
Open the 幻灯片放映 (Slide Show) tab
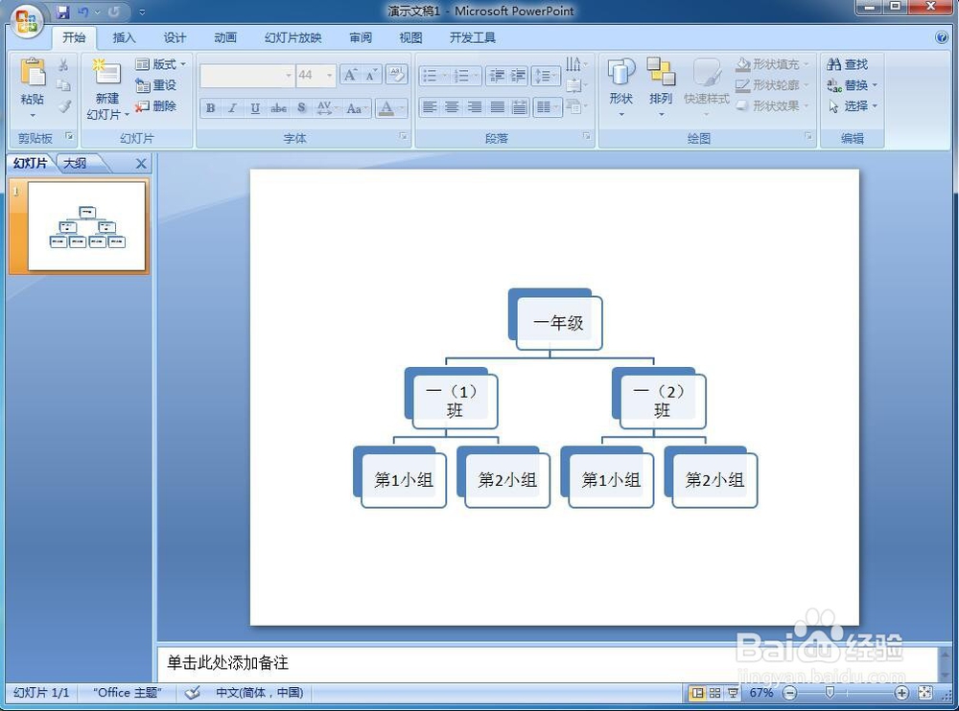292,38
